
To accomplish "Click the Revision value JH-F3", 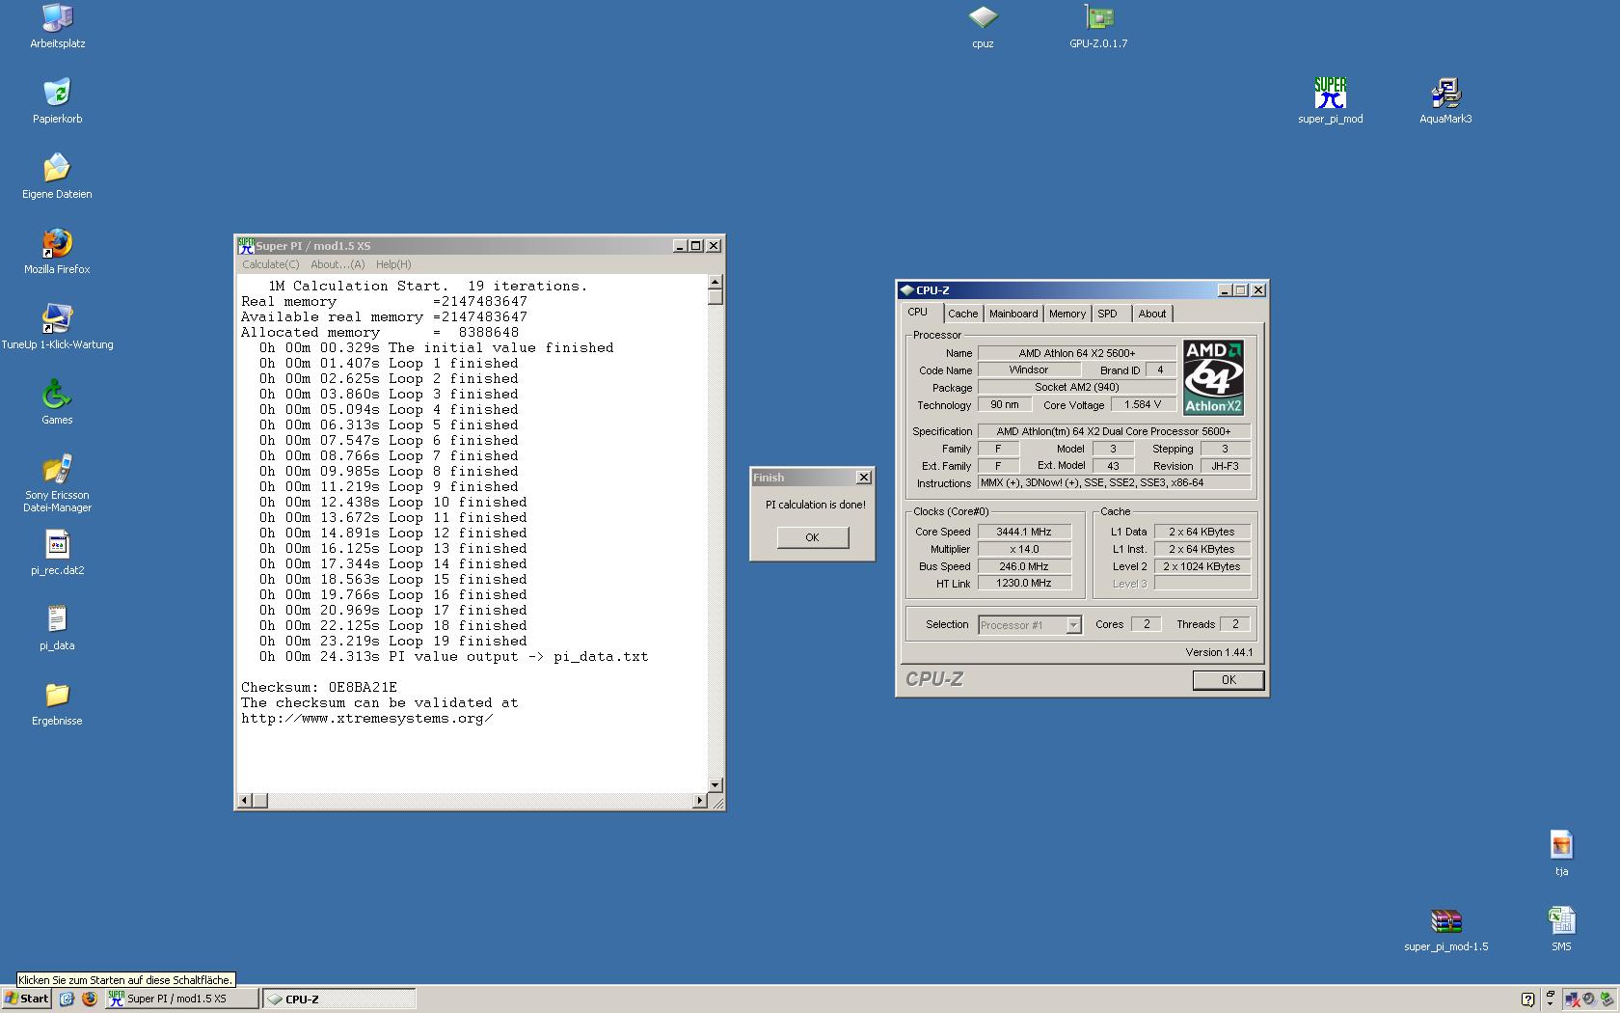I will (x=1226, y=465).
